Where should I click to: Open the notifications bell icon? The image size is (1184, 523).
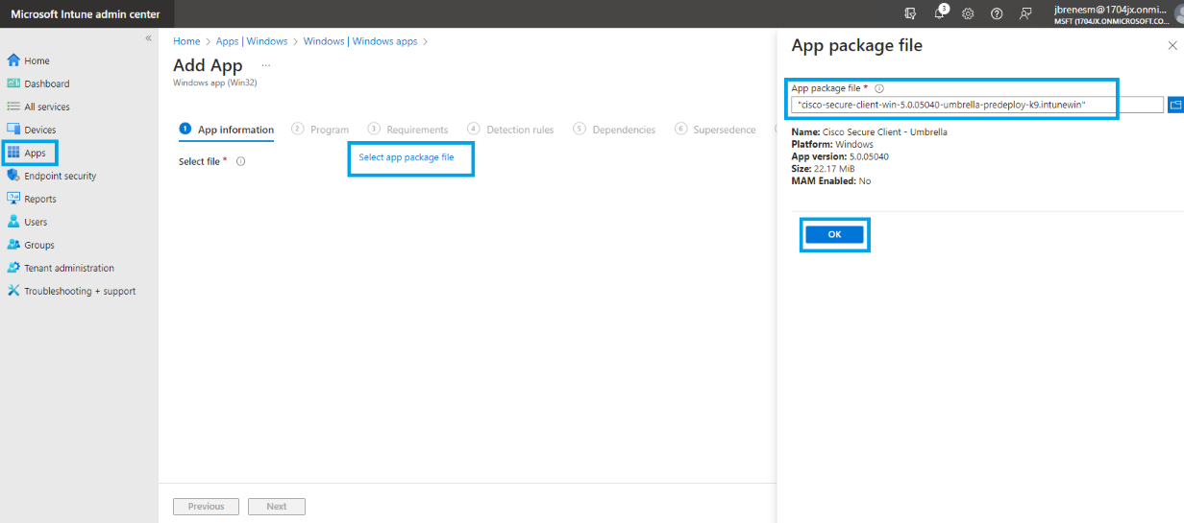[940, 13]
